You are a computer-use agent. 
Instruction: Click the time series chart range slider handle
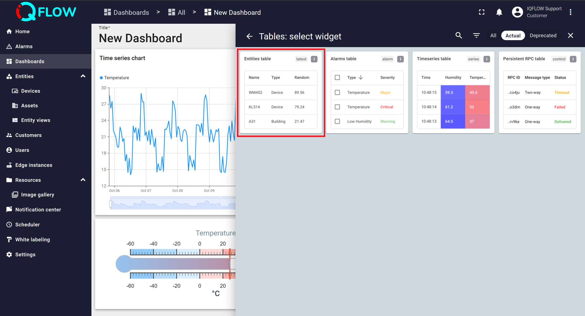click(111, 204)
